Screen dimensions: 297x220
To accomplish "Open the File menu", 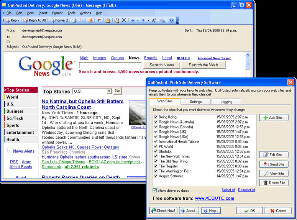I will [9, 13].
